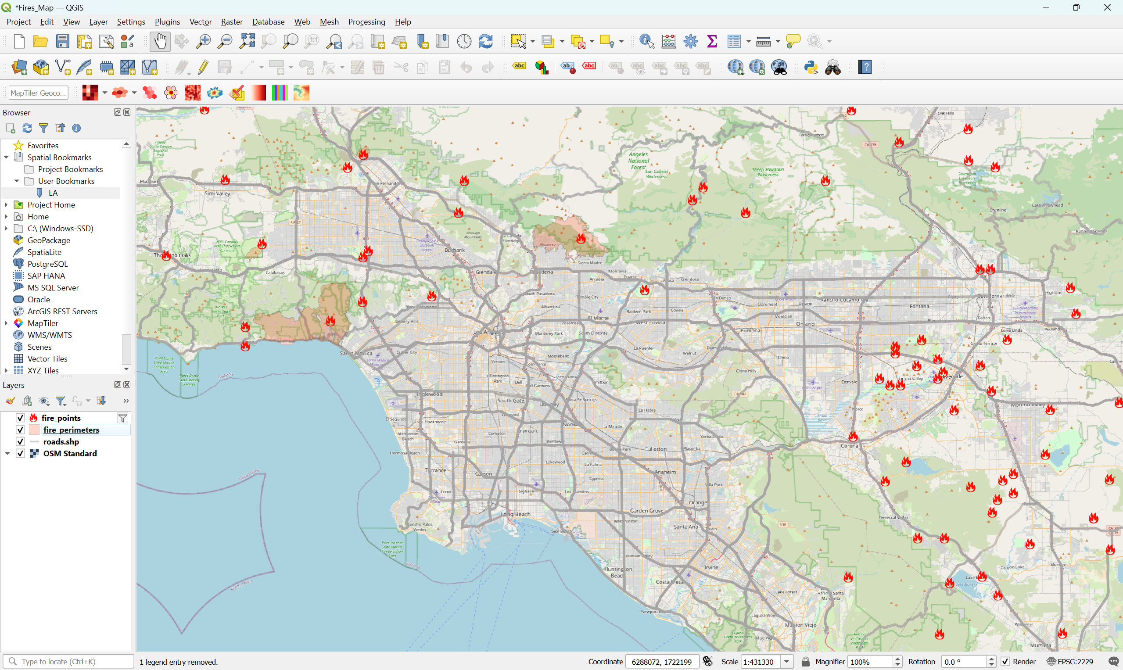Select the Pan Map hand tool
Screen dimensions: 1123x670
[160, 41]
